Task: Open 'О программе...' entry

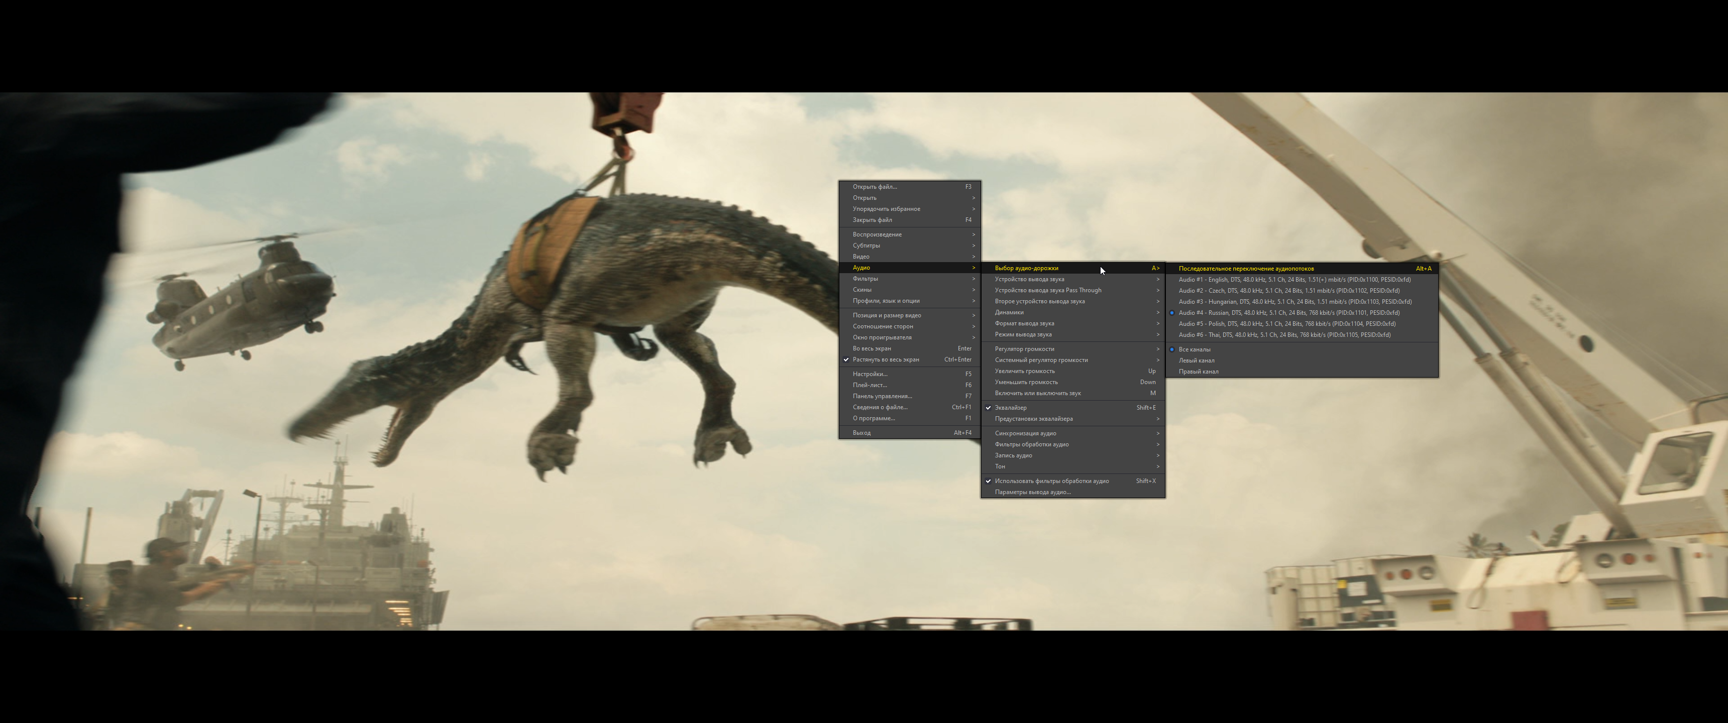Action: click(910, 418)
